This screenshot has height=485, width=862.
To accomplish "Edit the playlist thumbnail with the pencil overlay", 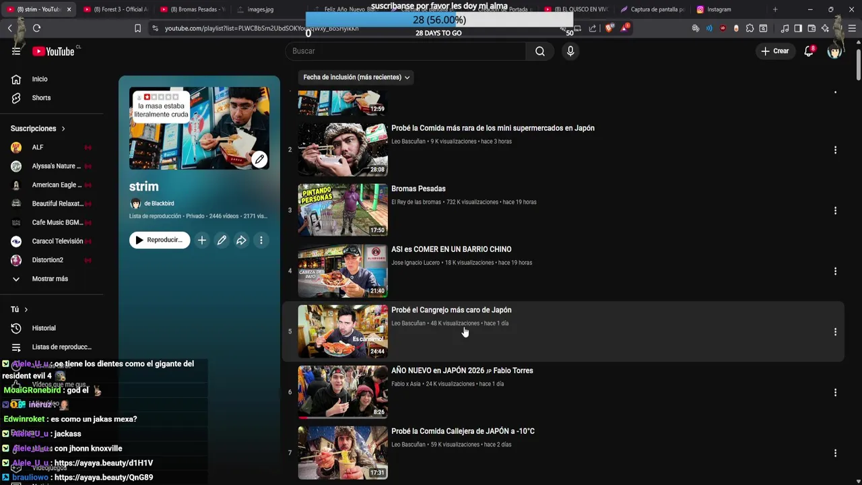I will (x=259, y=160).
